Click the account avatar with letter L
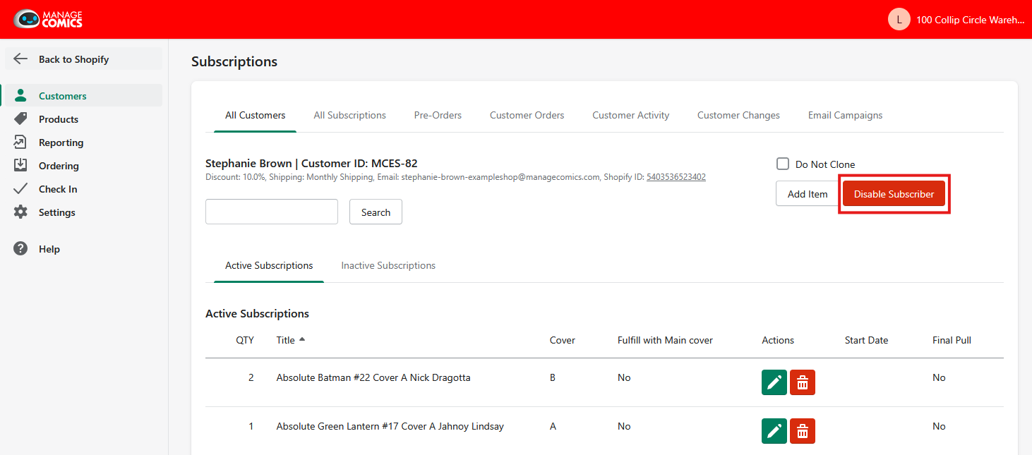 click(899, 19)
